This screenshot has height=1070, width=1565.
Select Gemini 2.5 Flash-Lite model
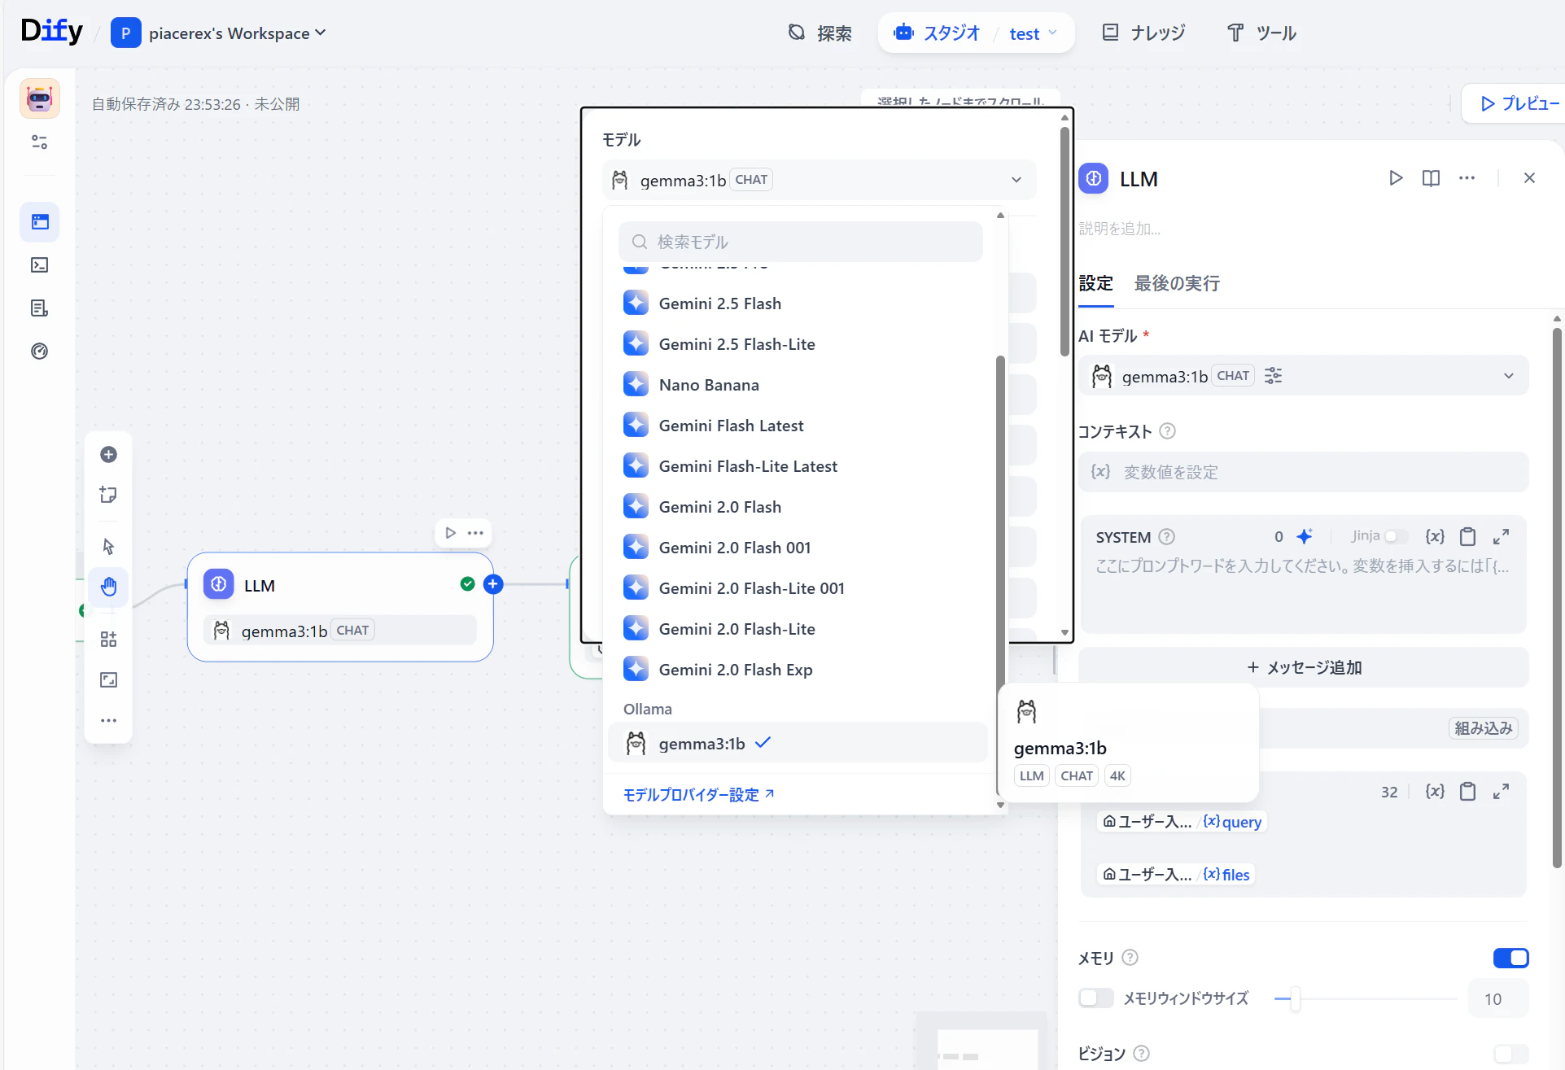point(798,344)
